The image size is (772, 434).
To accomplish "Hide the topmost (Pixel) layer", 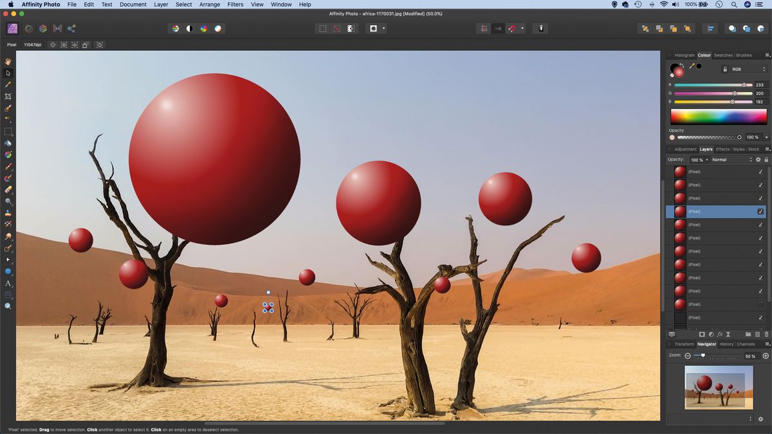I will click(x=760, y=171).
